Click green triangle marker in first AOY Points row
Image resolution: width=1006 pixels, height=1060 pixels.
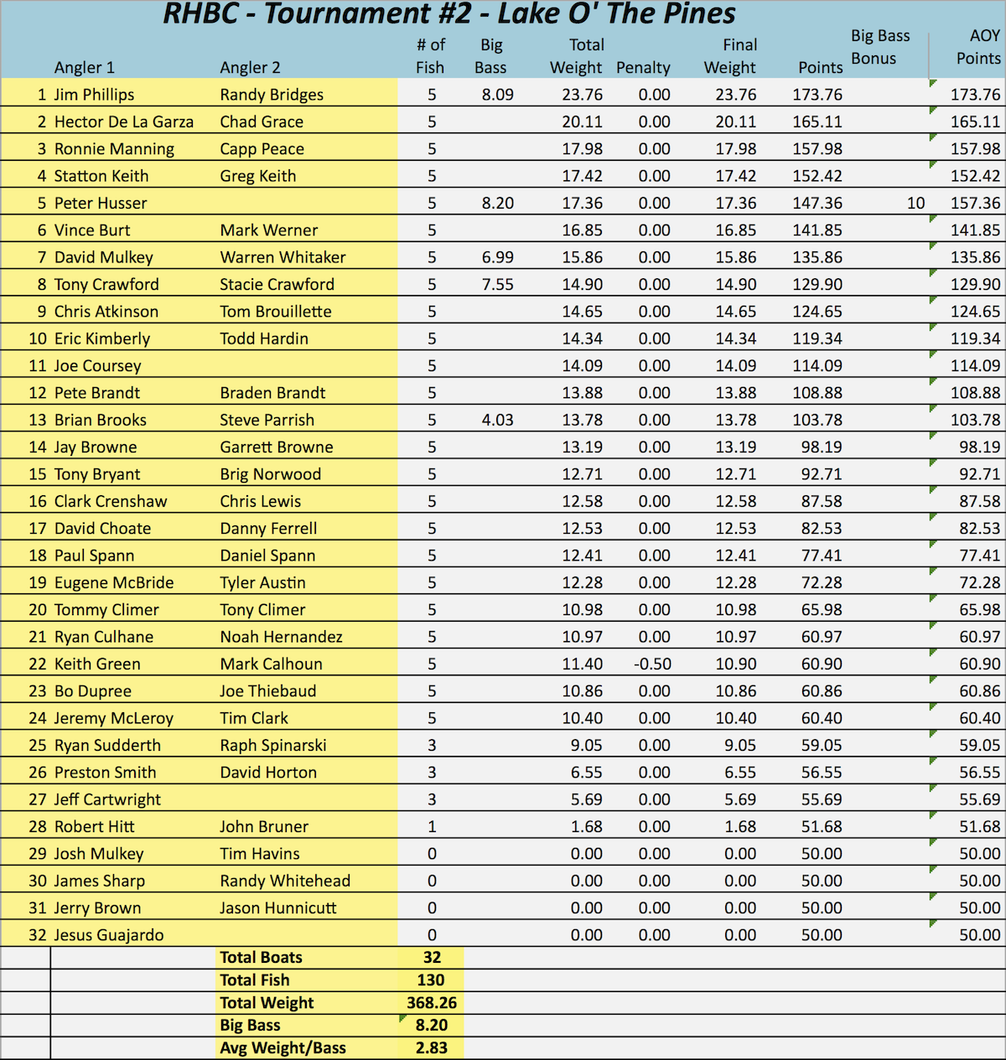coord(933,83)
